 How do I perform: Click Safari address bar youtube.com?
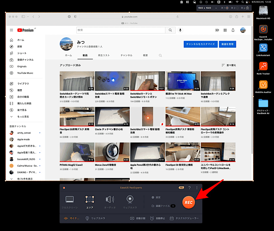130,17
